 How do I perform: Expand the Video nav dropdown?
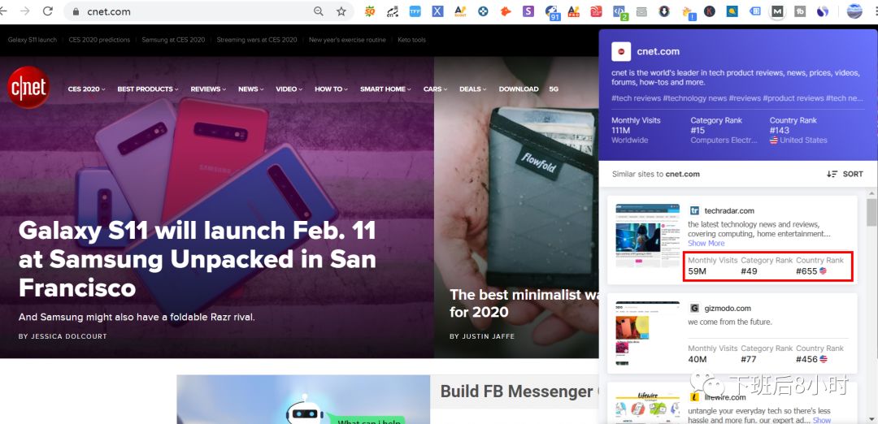[x=289, y=89]
